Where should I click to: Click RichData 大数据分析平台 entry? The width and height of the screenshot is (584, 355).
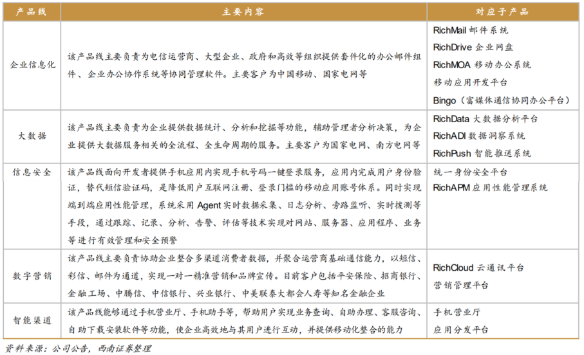coord(485,119)
